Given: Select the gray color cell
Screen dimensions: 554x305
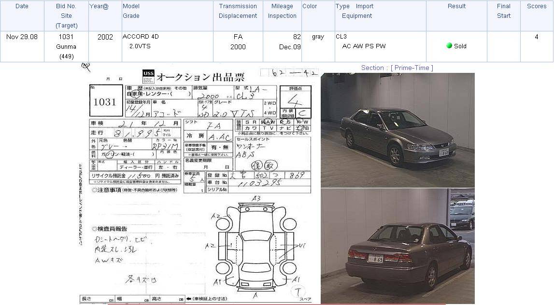Looking at the screenshot, I should [x=318, y=37].
